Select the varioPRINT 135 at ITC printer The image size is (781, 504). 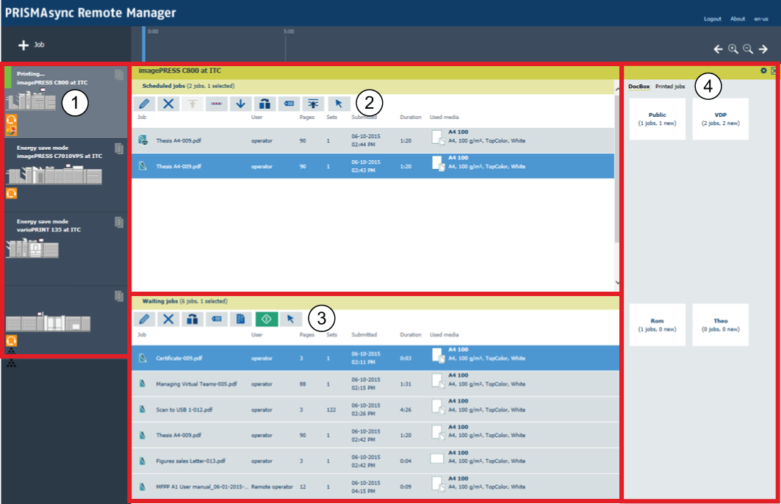[65, 249]
